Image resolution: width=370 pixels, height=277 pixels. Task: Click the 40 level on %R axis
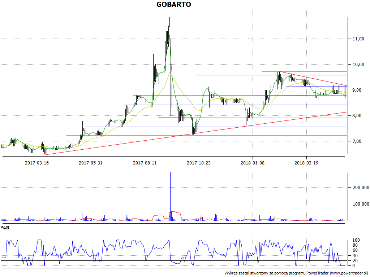[x=355, y=256]
